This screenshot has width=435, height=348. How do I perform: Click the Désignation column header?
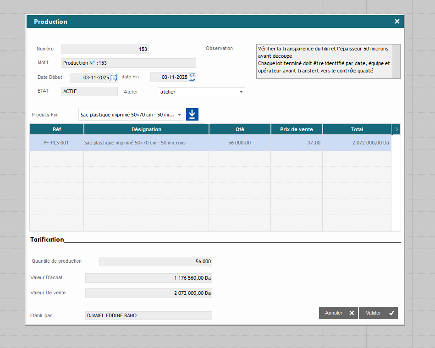146,129
